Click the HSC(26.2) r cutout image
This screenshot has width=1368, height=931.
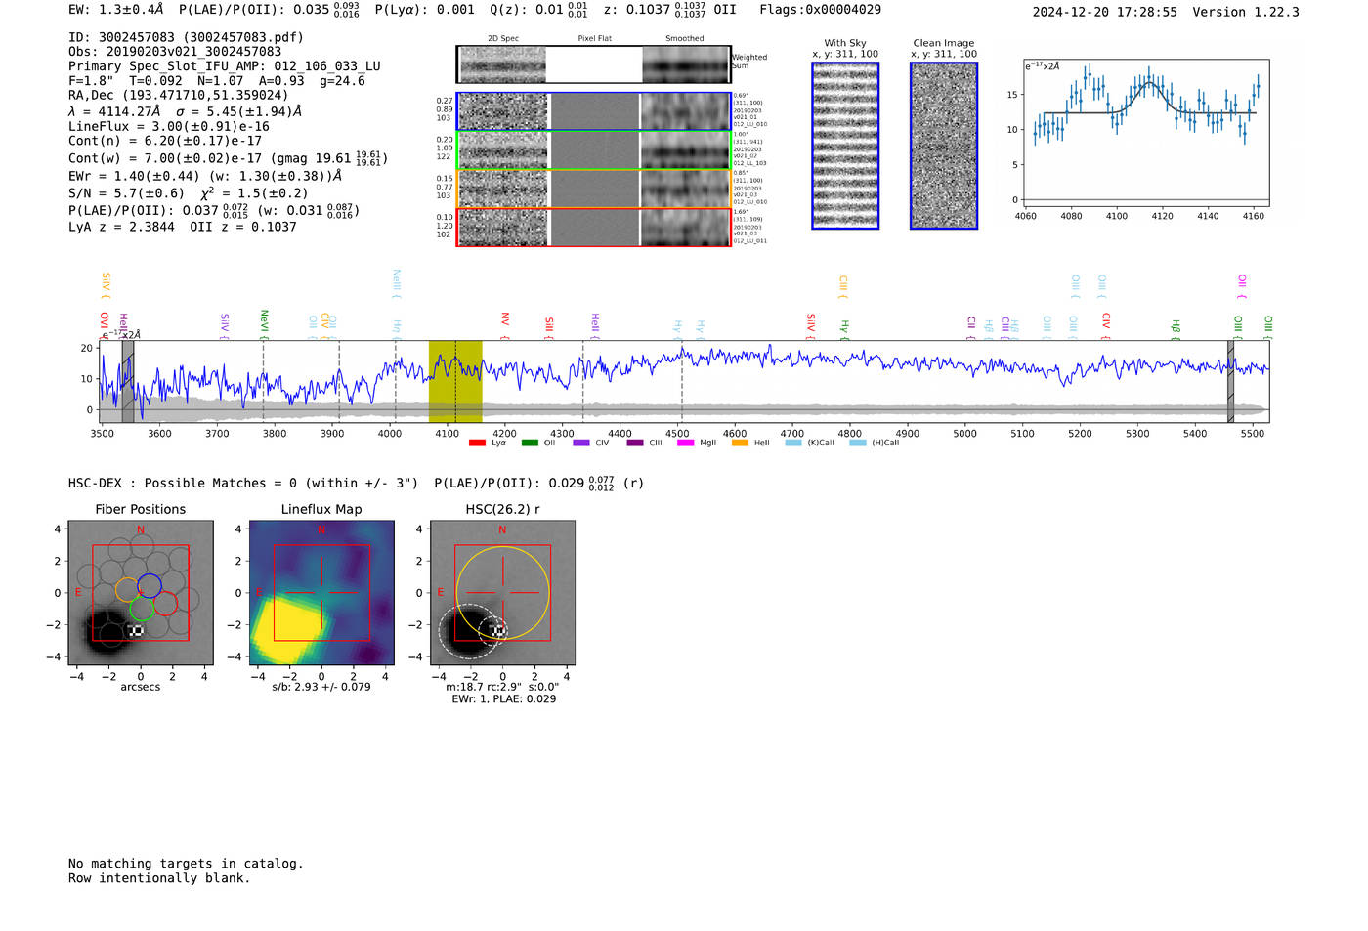(x=502, y=593)
